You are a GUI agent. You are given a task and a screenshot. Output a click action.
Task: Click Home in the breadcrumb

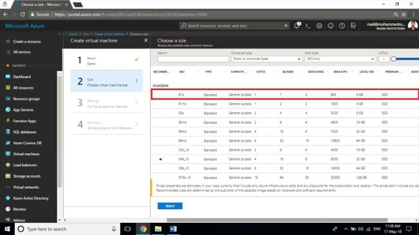coord(73,34)
